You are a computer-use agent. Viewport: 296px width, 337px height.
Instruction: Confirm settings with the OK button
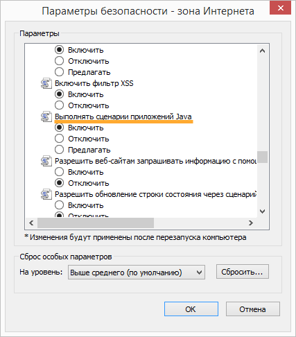click(191, 309)
